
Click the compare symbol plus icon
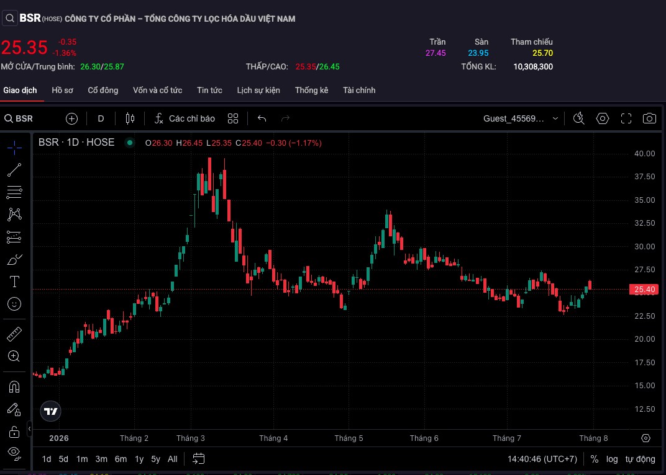(x=72, y=118)
